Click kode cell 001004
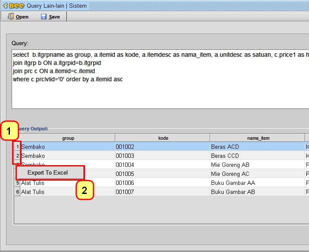Screen dimensions: 309x252 pyautogui.click(x=163, y=165)
